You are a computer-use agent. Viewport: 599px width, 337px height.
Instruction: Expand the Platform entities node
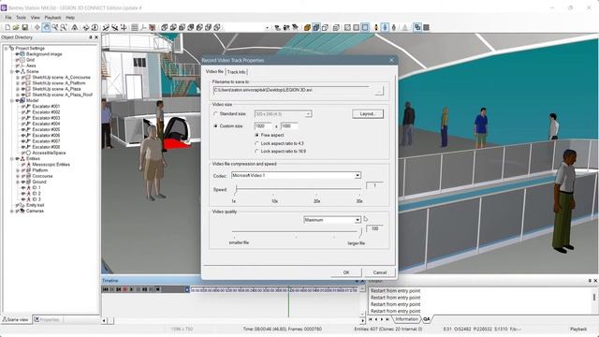click(18, 170)
